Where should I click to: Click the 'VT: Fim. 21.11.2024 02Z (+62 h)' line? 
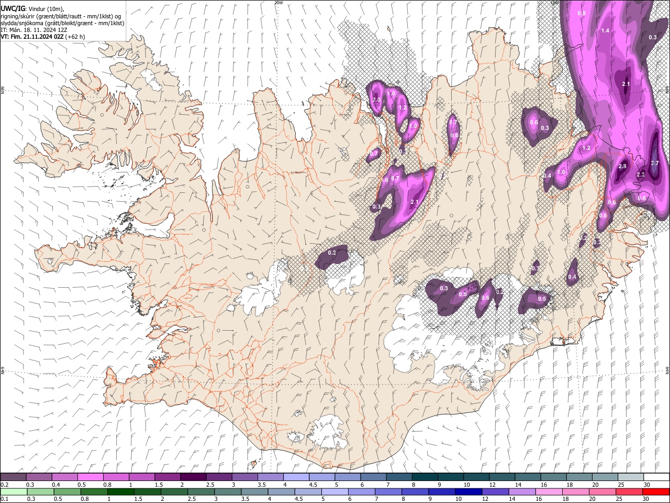pos(43,37)
